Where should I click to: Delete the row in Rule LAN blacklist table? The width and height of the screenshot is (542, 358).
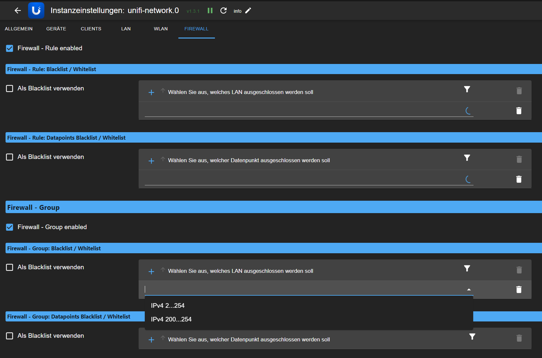coord(519,111)
